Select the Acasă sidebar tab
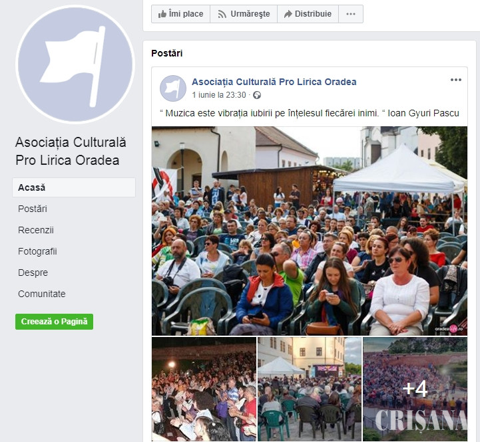Screen dimensions: 480x442 tap(74, 187)
